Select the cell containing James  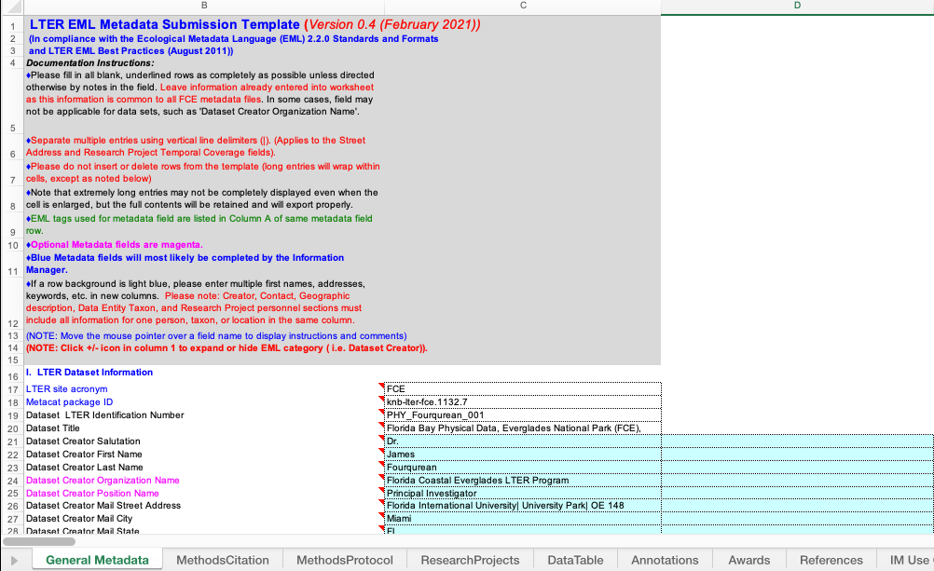pyautogui.click(x=523, y=455)
